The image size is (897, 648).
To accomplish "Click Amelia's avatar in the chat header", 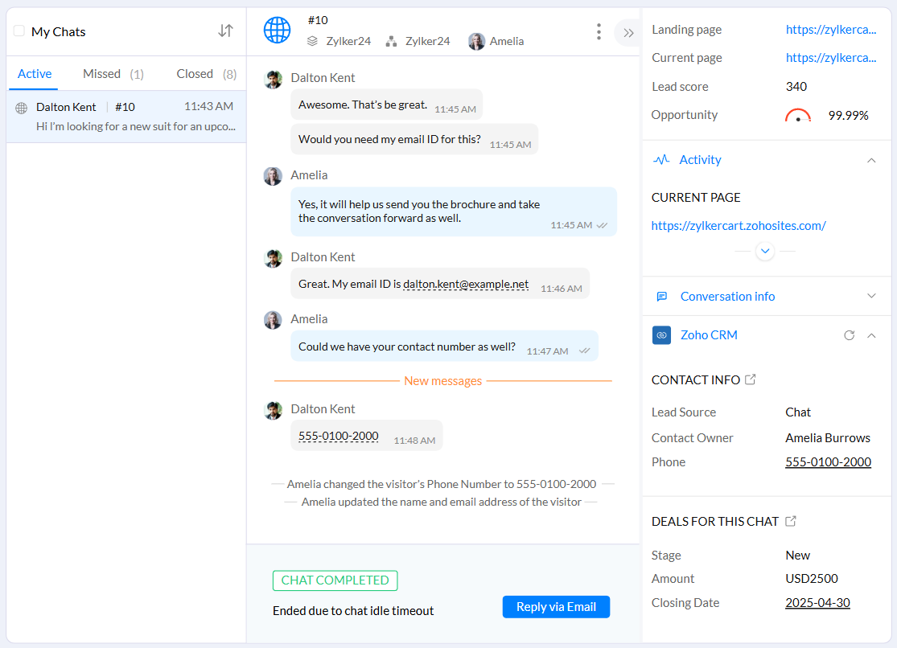I will tap(476, 41).
